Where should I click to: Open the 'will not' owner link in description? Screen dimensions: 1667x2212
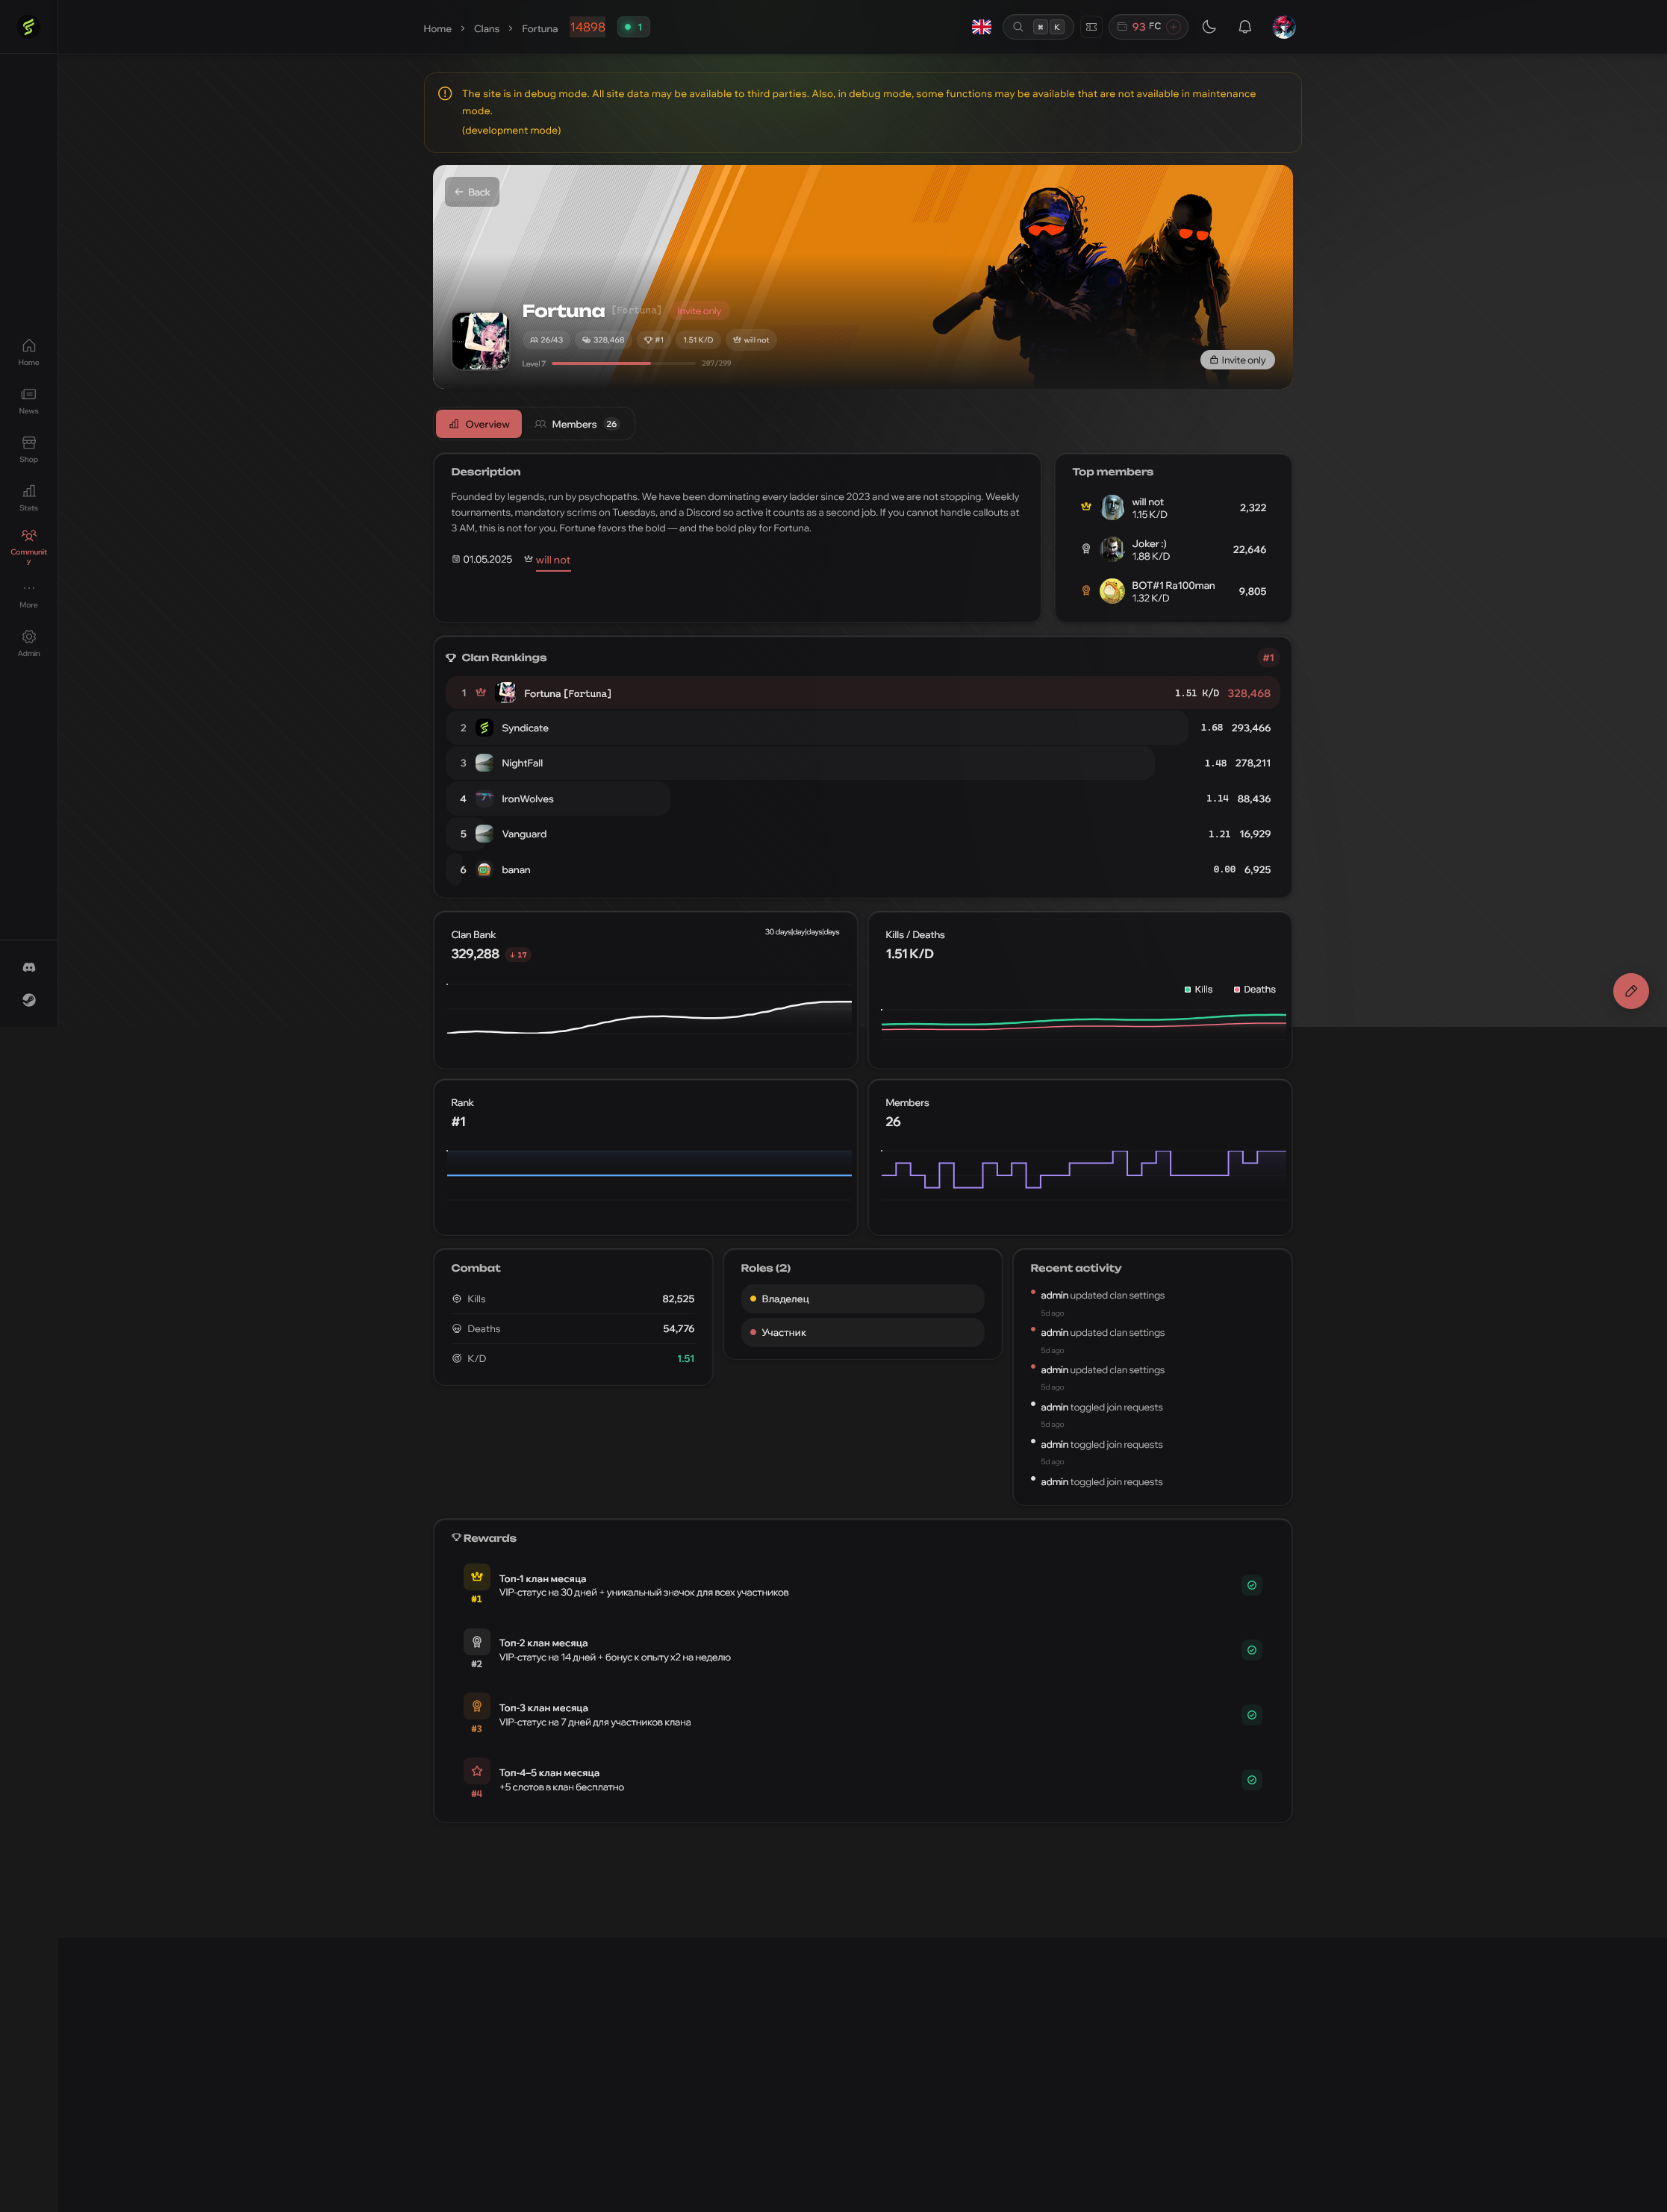point(552,560)
